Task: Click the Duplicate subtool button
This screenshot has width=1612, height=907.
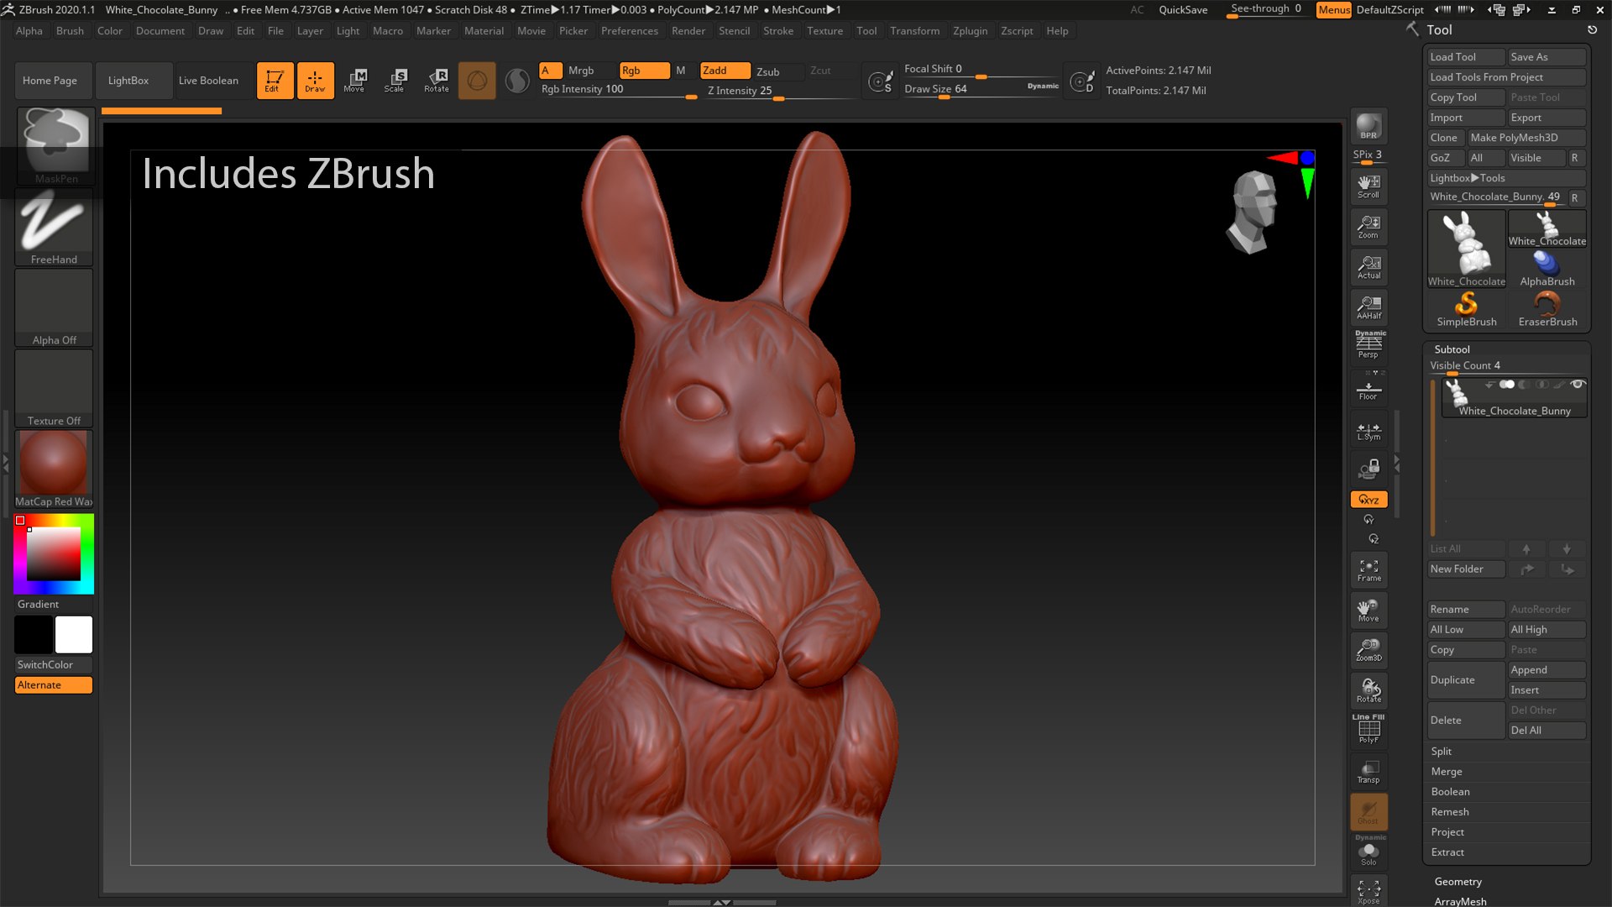Action: pyautogui.click(x=1466, y=680)
